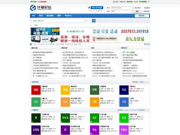
Task: Open the 坎德拉 optics metrology icon
Action: click(x=124, y=130)
